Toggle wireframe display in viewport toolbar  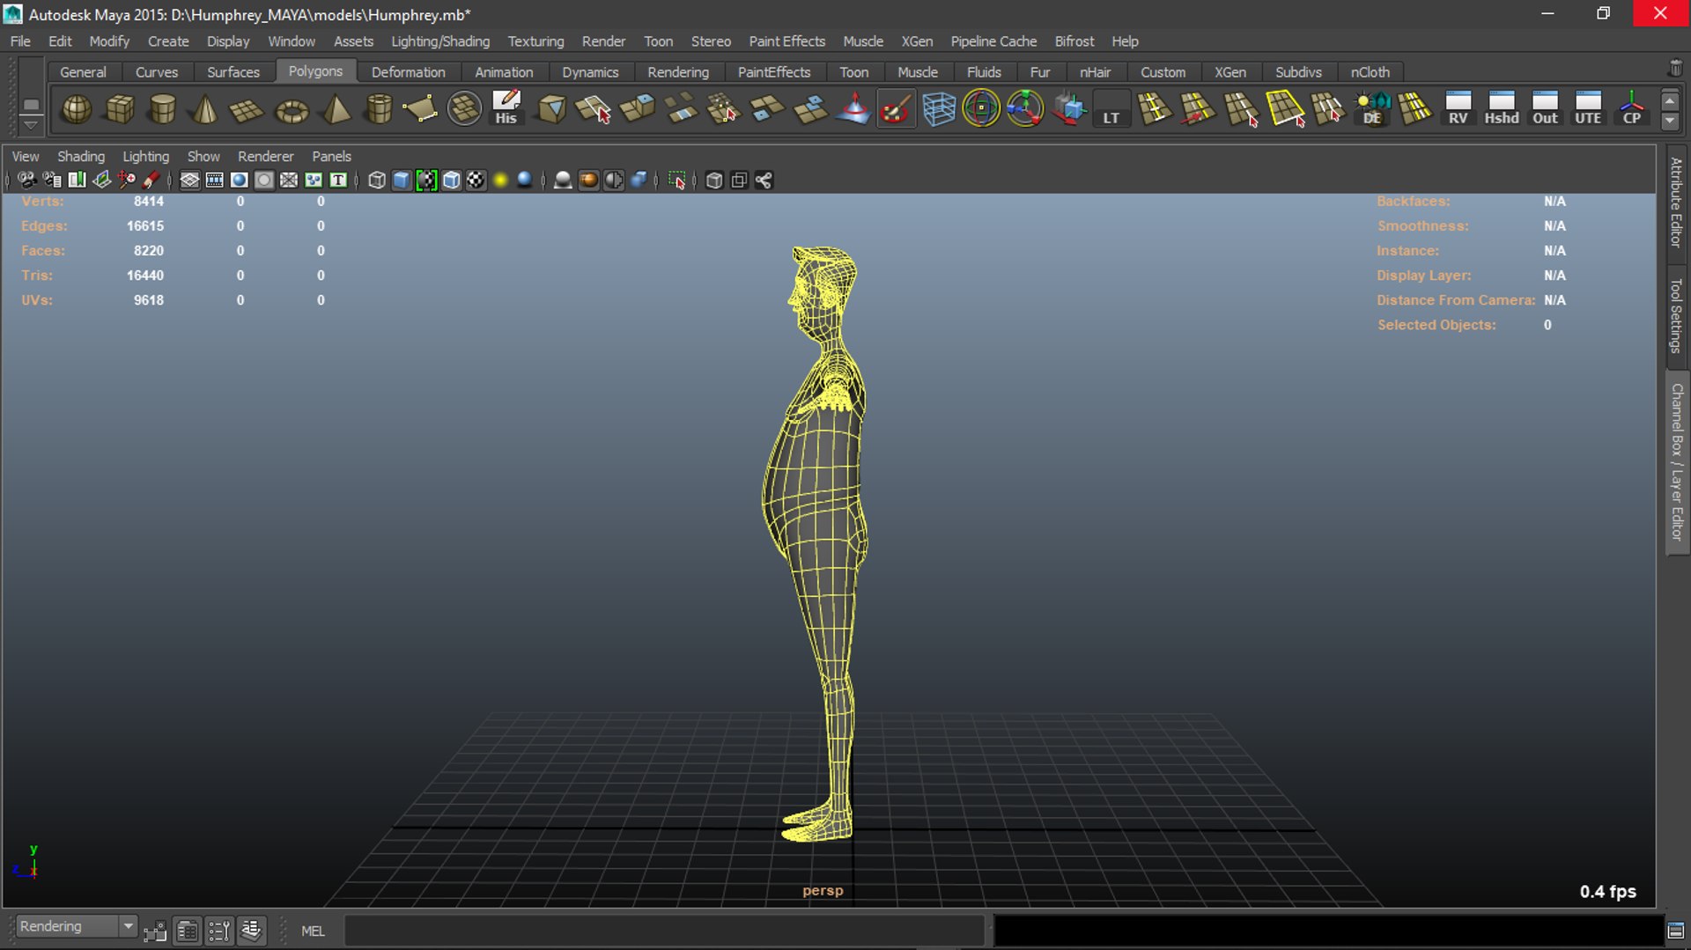tap(377, 180)
